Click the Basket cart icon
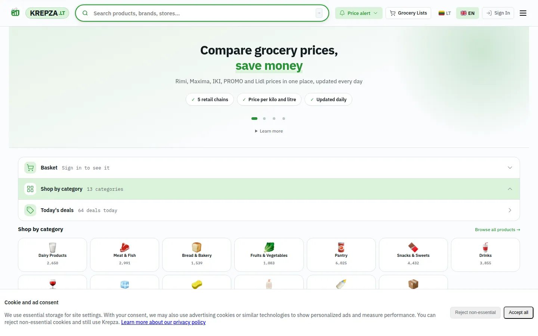 coord(30,168)
